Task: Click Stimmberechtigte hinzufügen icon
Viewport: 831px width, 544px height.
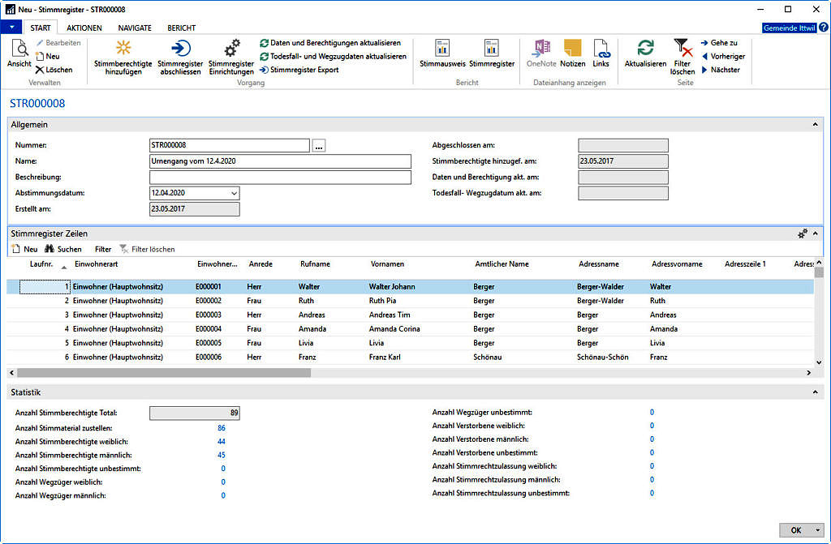Action: point(123,48)
